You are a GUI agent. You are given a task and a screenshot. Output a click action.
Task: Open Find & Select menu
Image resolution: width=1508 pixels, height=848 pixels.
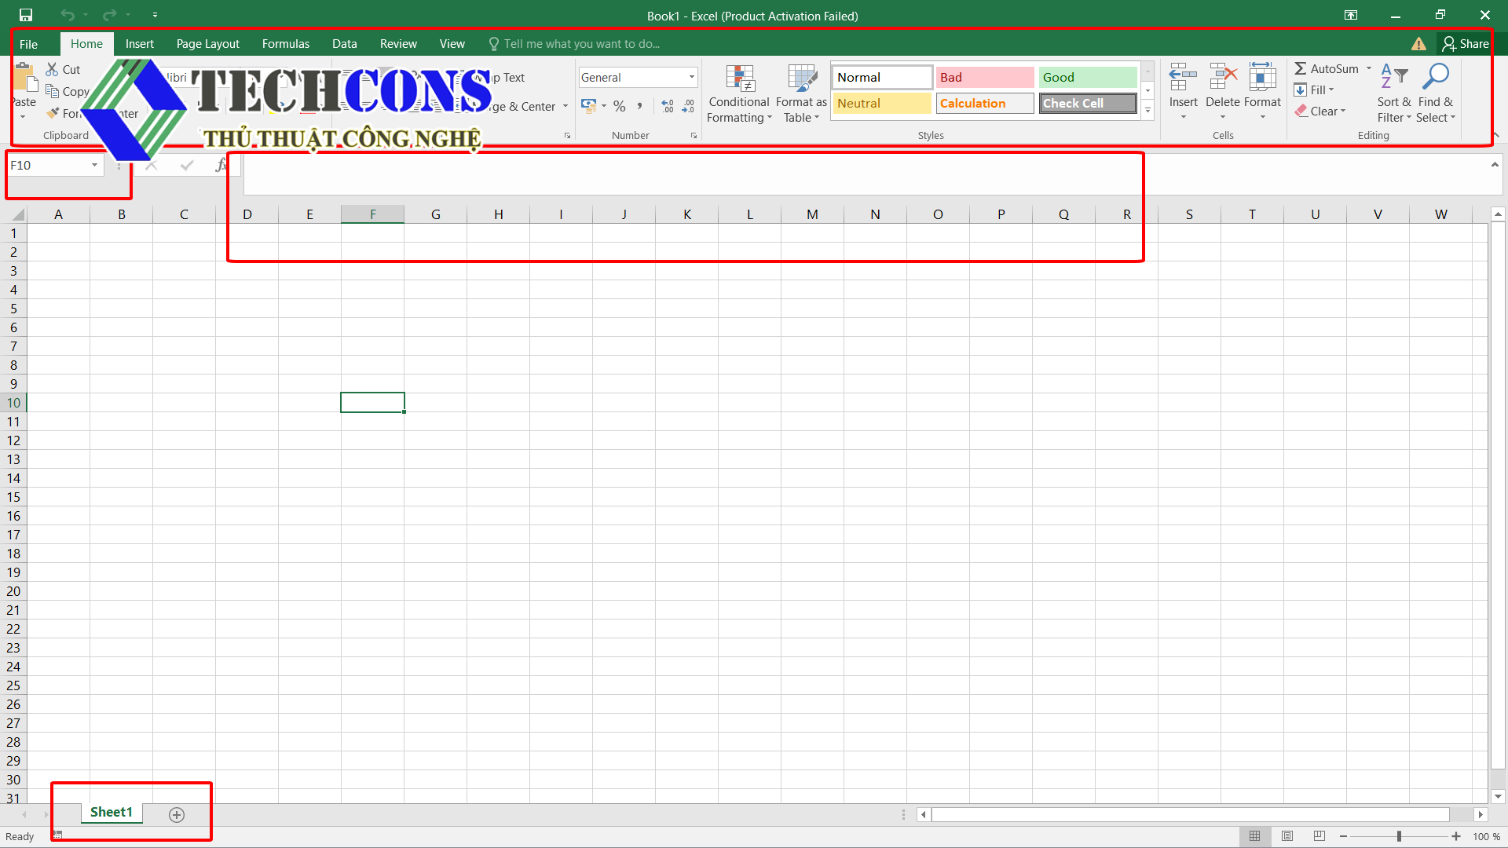1436,93
